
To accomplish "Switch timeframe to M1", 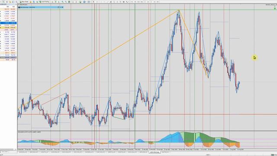I will tap(132, 2).
